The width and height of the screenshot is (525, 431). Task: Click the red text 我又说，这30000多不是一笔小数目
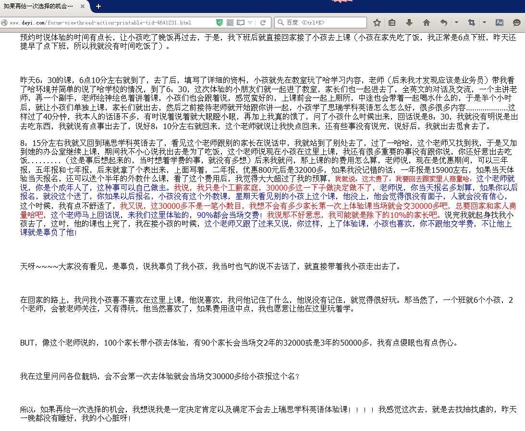[x=182, y=206]
